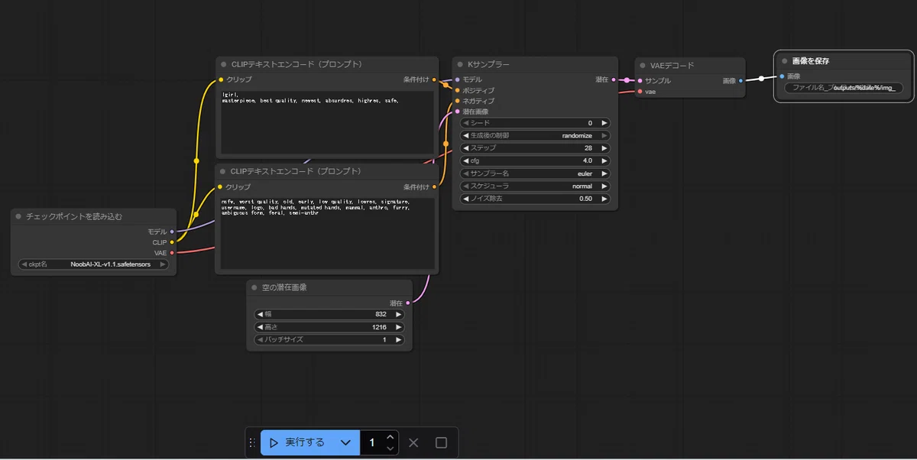
Task: Decrease the シード value with its left arrow
Action: (465, 122)
